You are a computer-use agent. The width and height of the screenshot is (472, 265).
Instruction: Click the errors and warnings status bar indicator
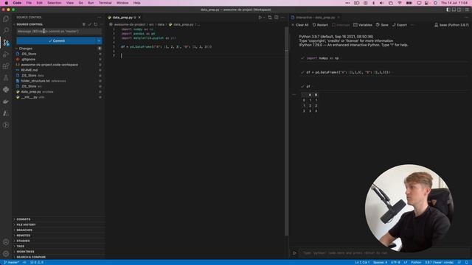pyautogui.click(x=37, y=262)
